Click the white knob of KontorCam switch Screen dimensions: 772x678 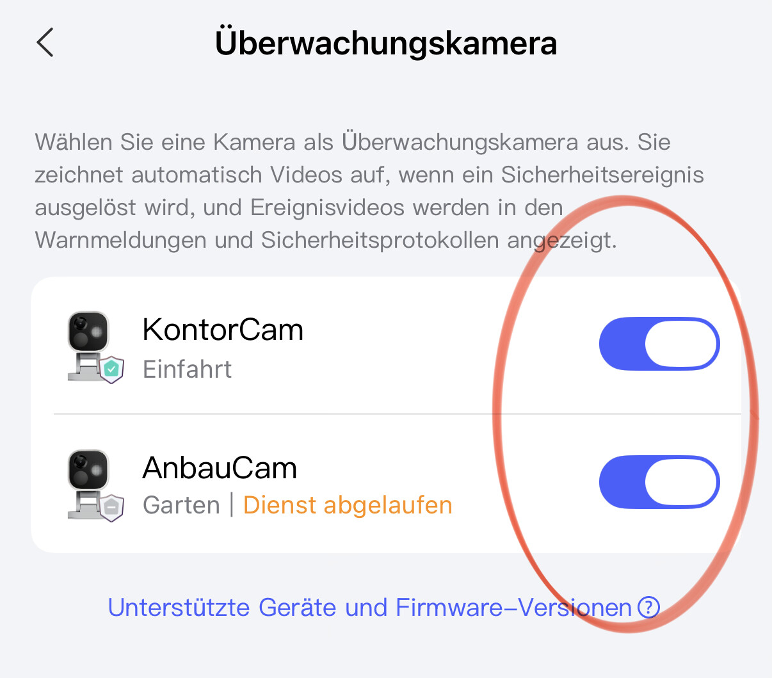pyautogui.click(x=680, y=344)
